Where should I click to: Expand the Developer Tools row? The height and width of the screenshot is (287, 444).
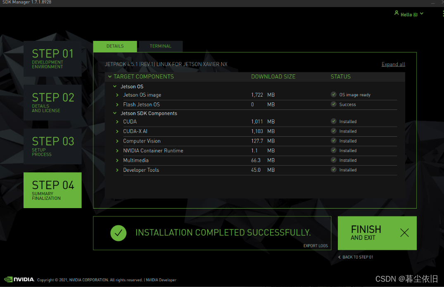click(117, 170)
